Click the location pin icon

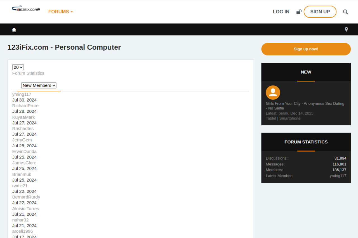[x=346, y=30]
